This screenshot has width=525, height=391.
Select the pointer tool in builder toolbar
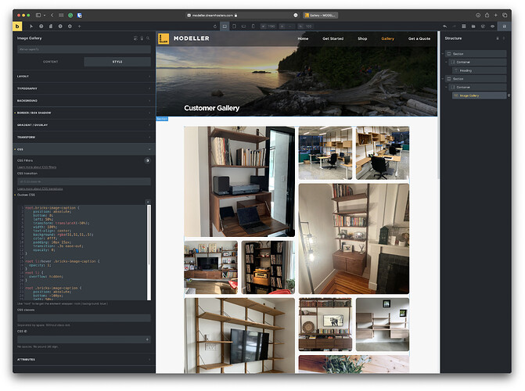pyautogui.click(x=31, y=26)
